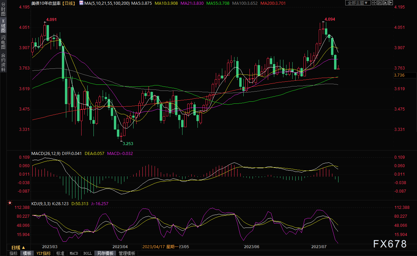417x256 pixels.
Task: Click the MA indicator chart icon
Action: click(x=81, y=3)
